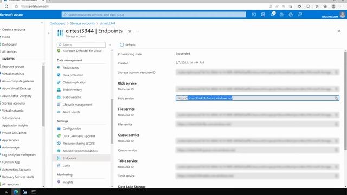Open All services in the sidebar
Image resolution: width=347 pixels, height=195 pixels.
coord(9,52)
